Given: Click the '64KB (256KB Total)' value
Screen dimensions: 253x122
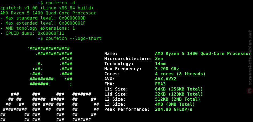Looking at the screenshot, I should pos(179,89).
